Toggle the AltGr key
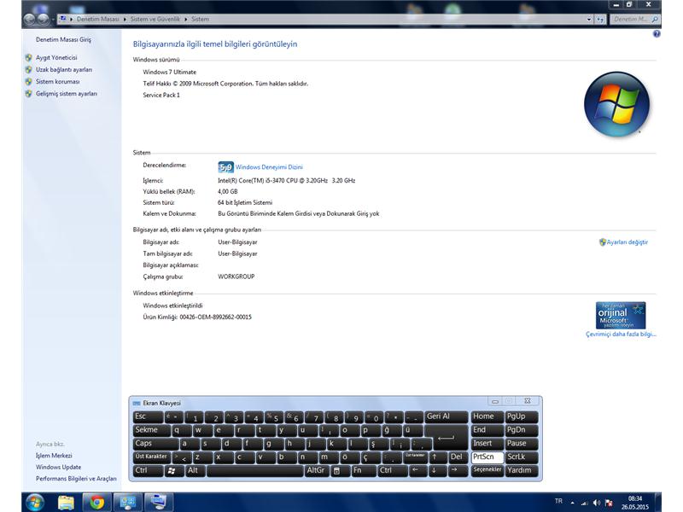The height and width of the screenshot is (512, 683). click(317, 471)
